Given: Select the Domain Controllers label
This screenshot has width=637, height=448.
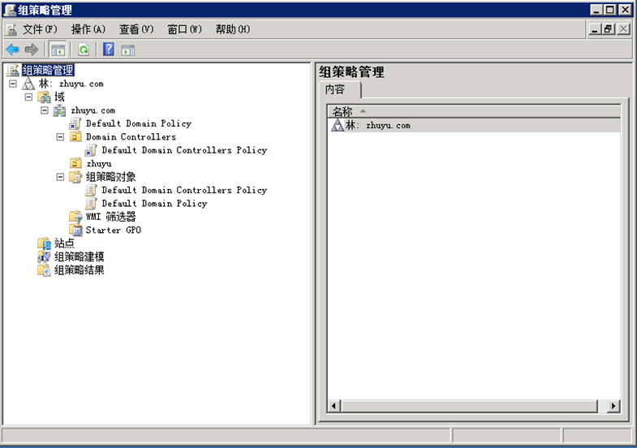Looking at the screenshot, I should click(131, 137).
